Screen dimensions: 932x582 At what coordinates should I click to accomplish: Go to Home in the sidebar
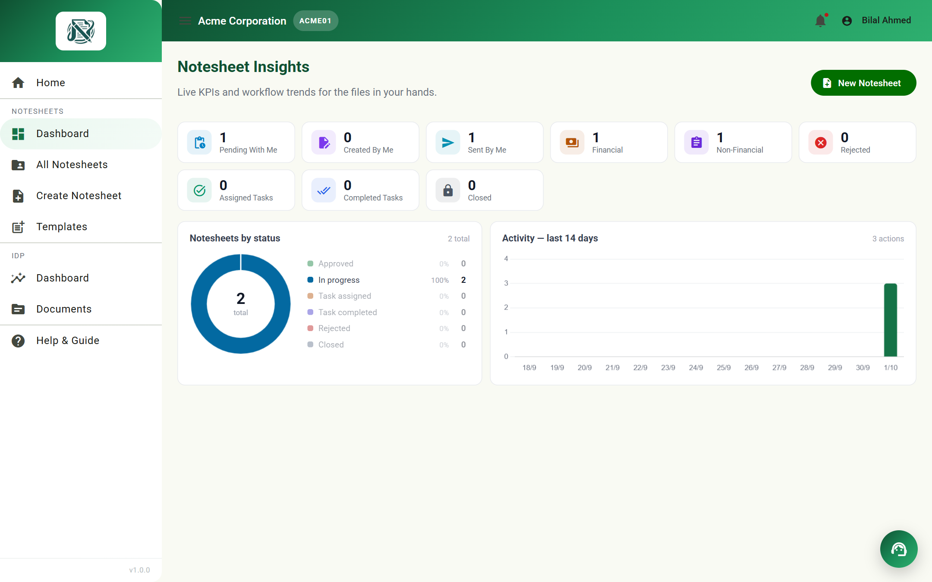tap(81, 83)
